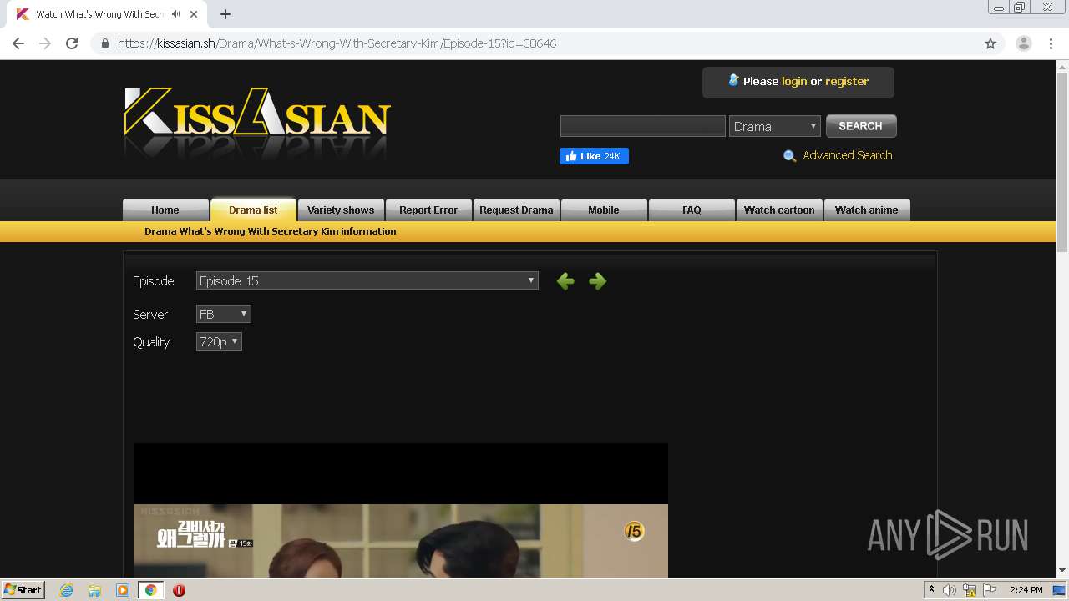Mute the tab using its audio icon
1069x601 pixels.
[175, 14]
